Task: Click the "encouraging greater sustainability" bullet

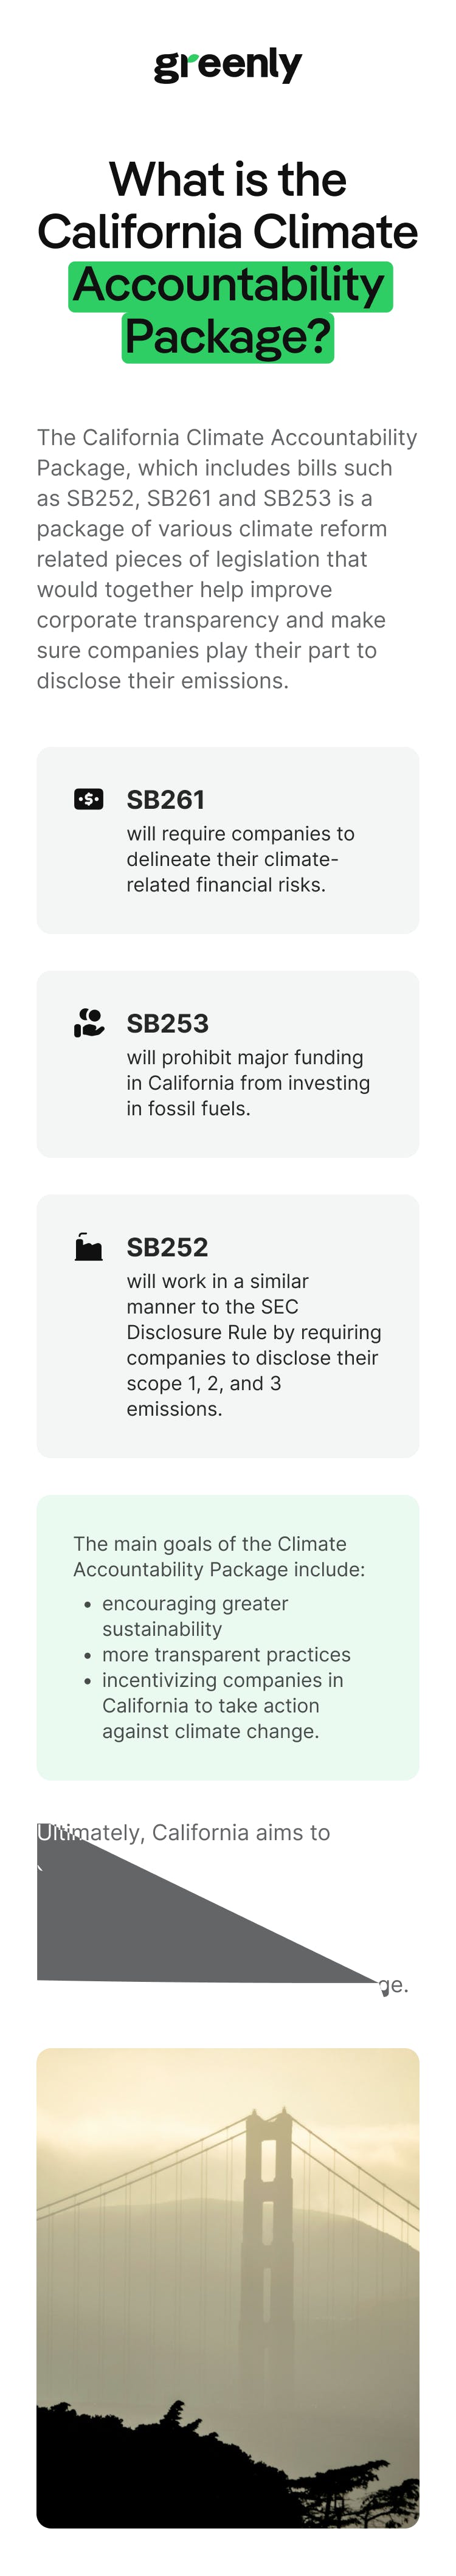Action: [195, 1616]
